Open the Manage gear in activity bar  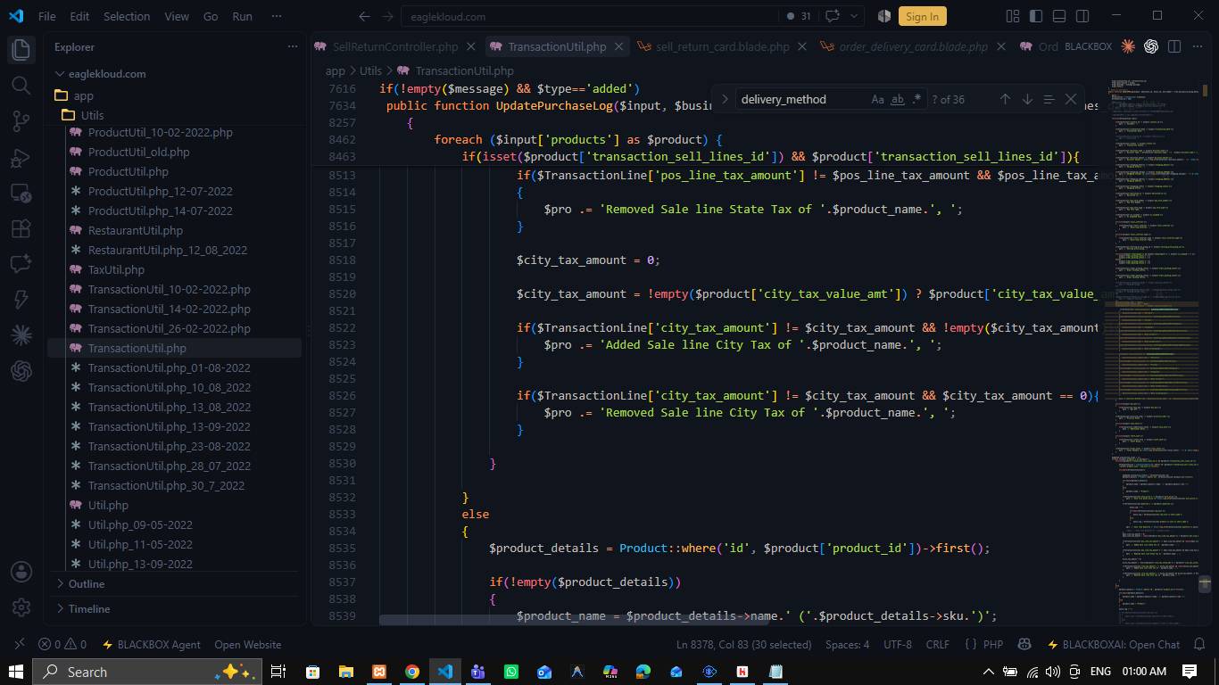[x=21, y=607]
